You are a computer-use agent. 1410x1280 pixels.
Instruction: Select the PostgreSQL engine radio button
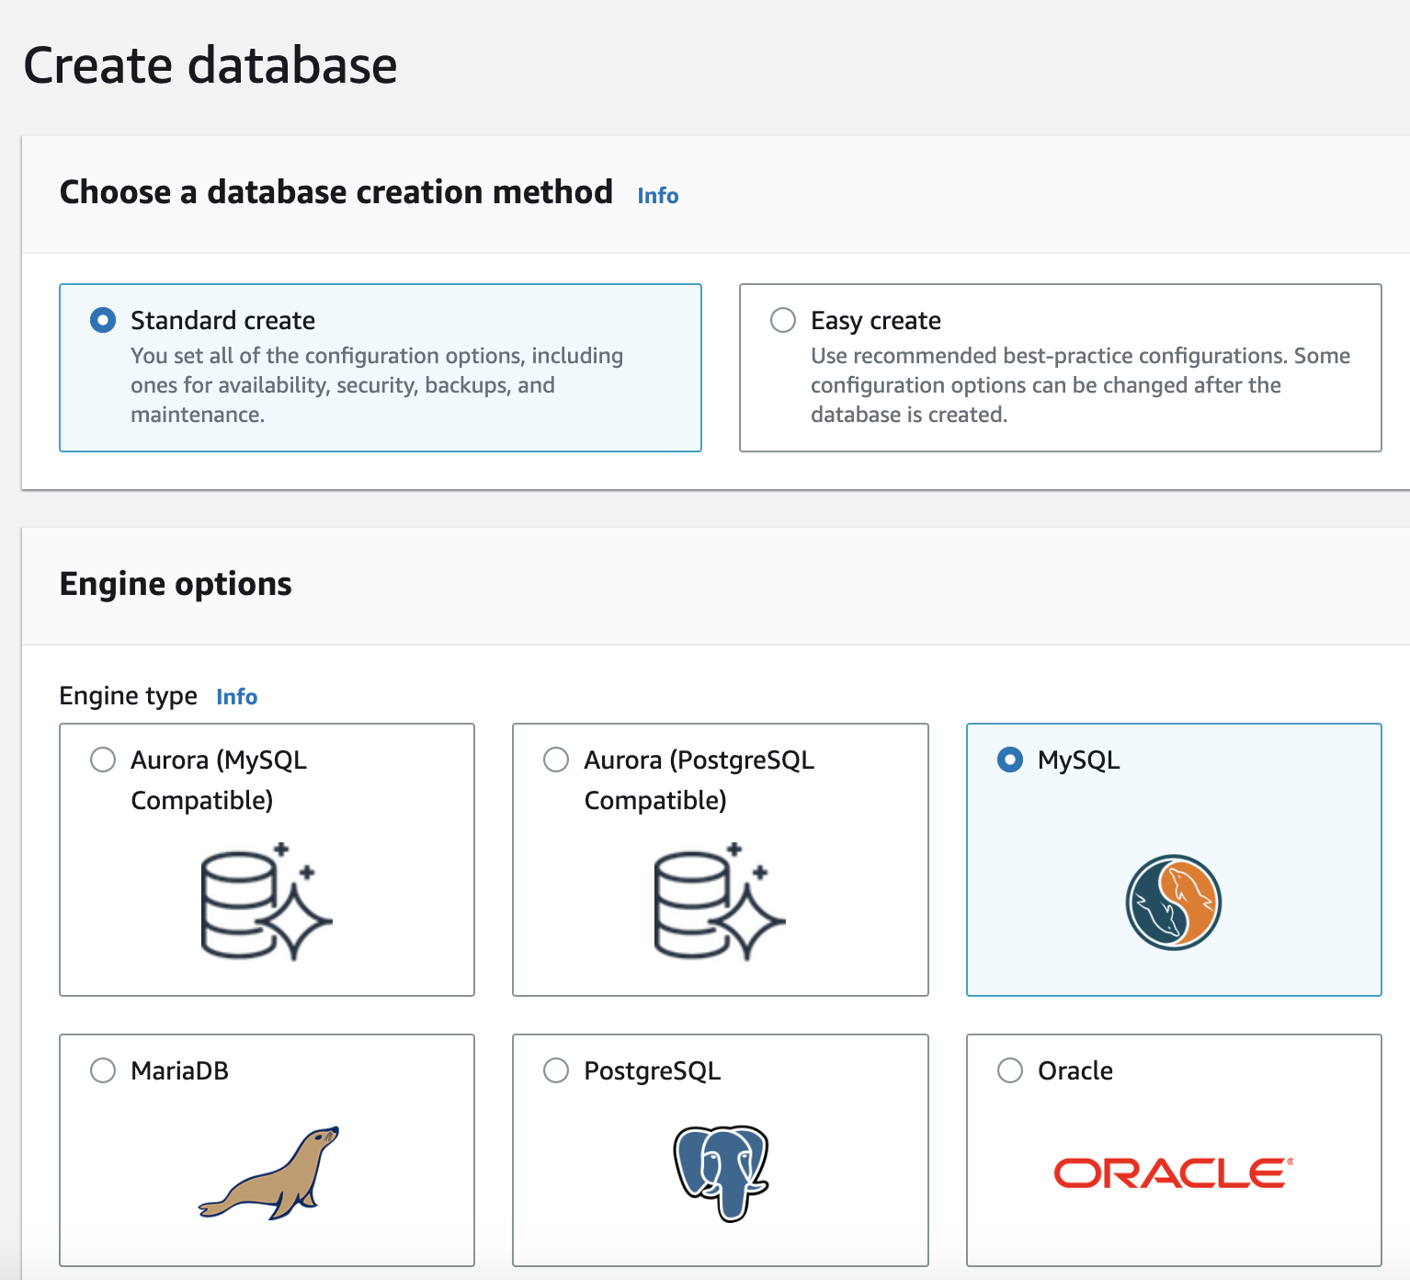tap(556, 1070)
